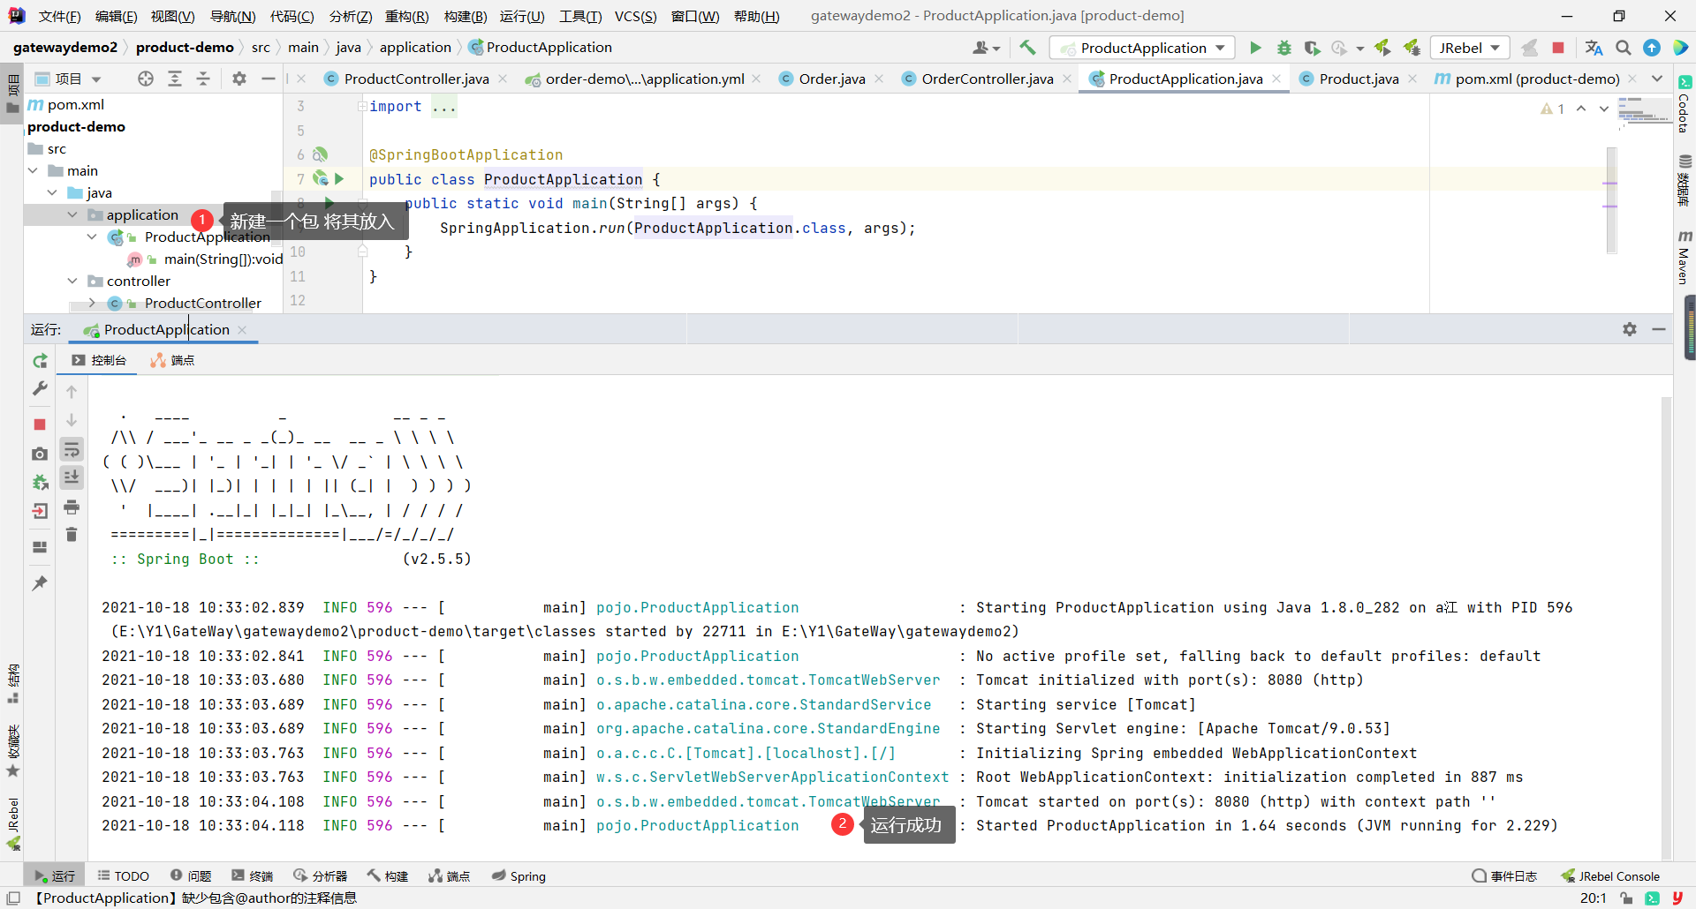
Task: Rerun ProductApplication from the run panel
Action: (x=40, y=361)
